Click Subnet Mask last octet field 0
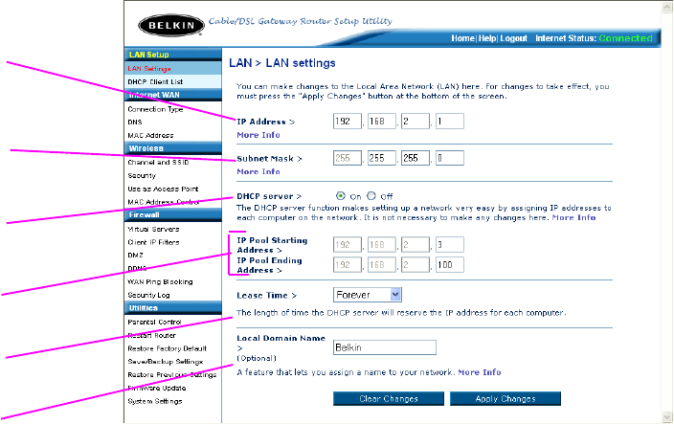 point(450,158)
